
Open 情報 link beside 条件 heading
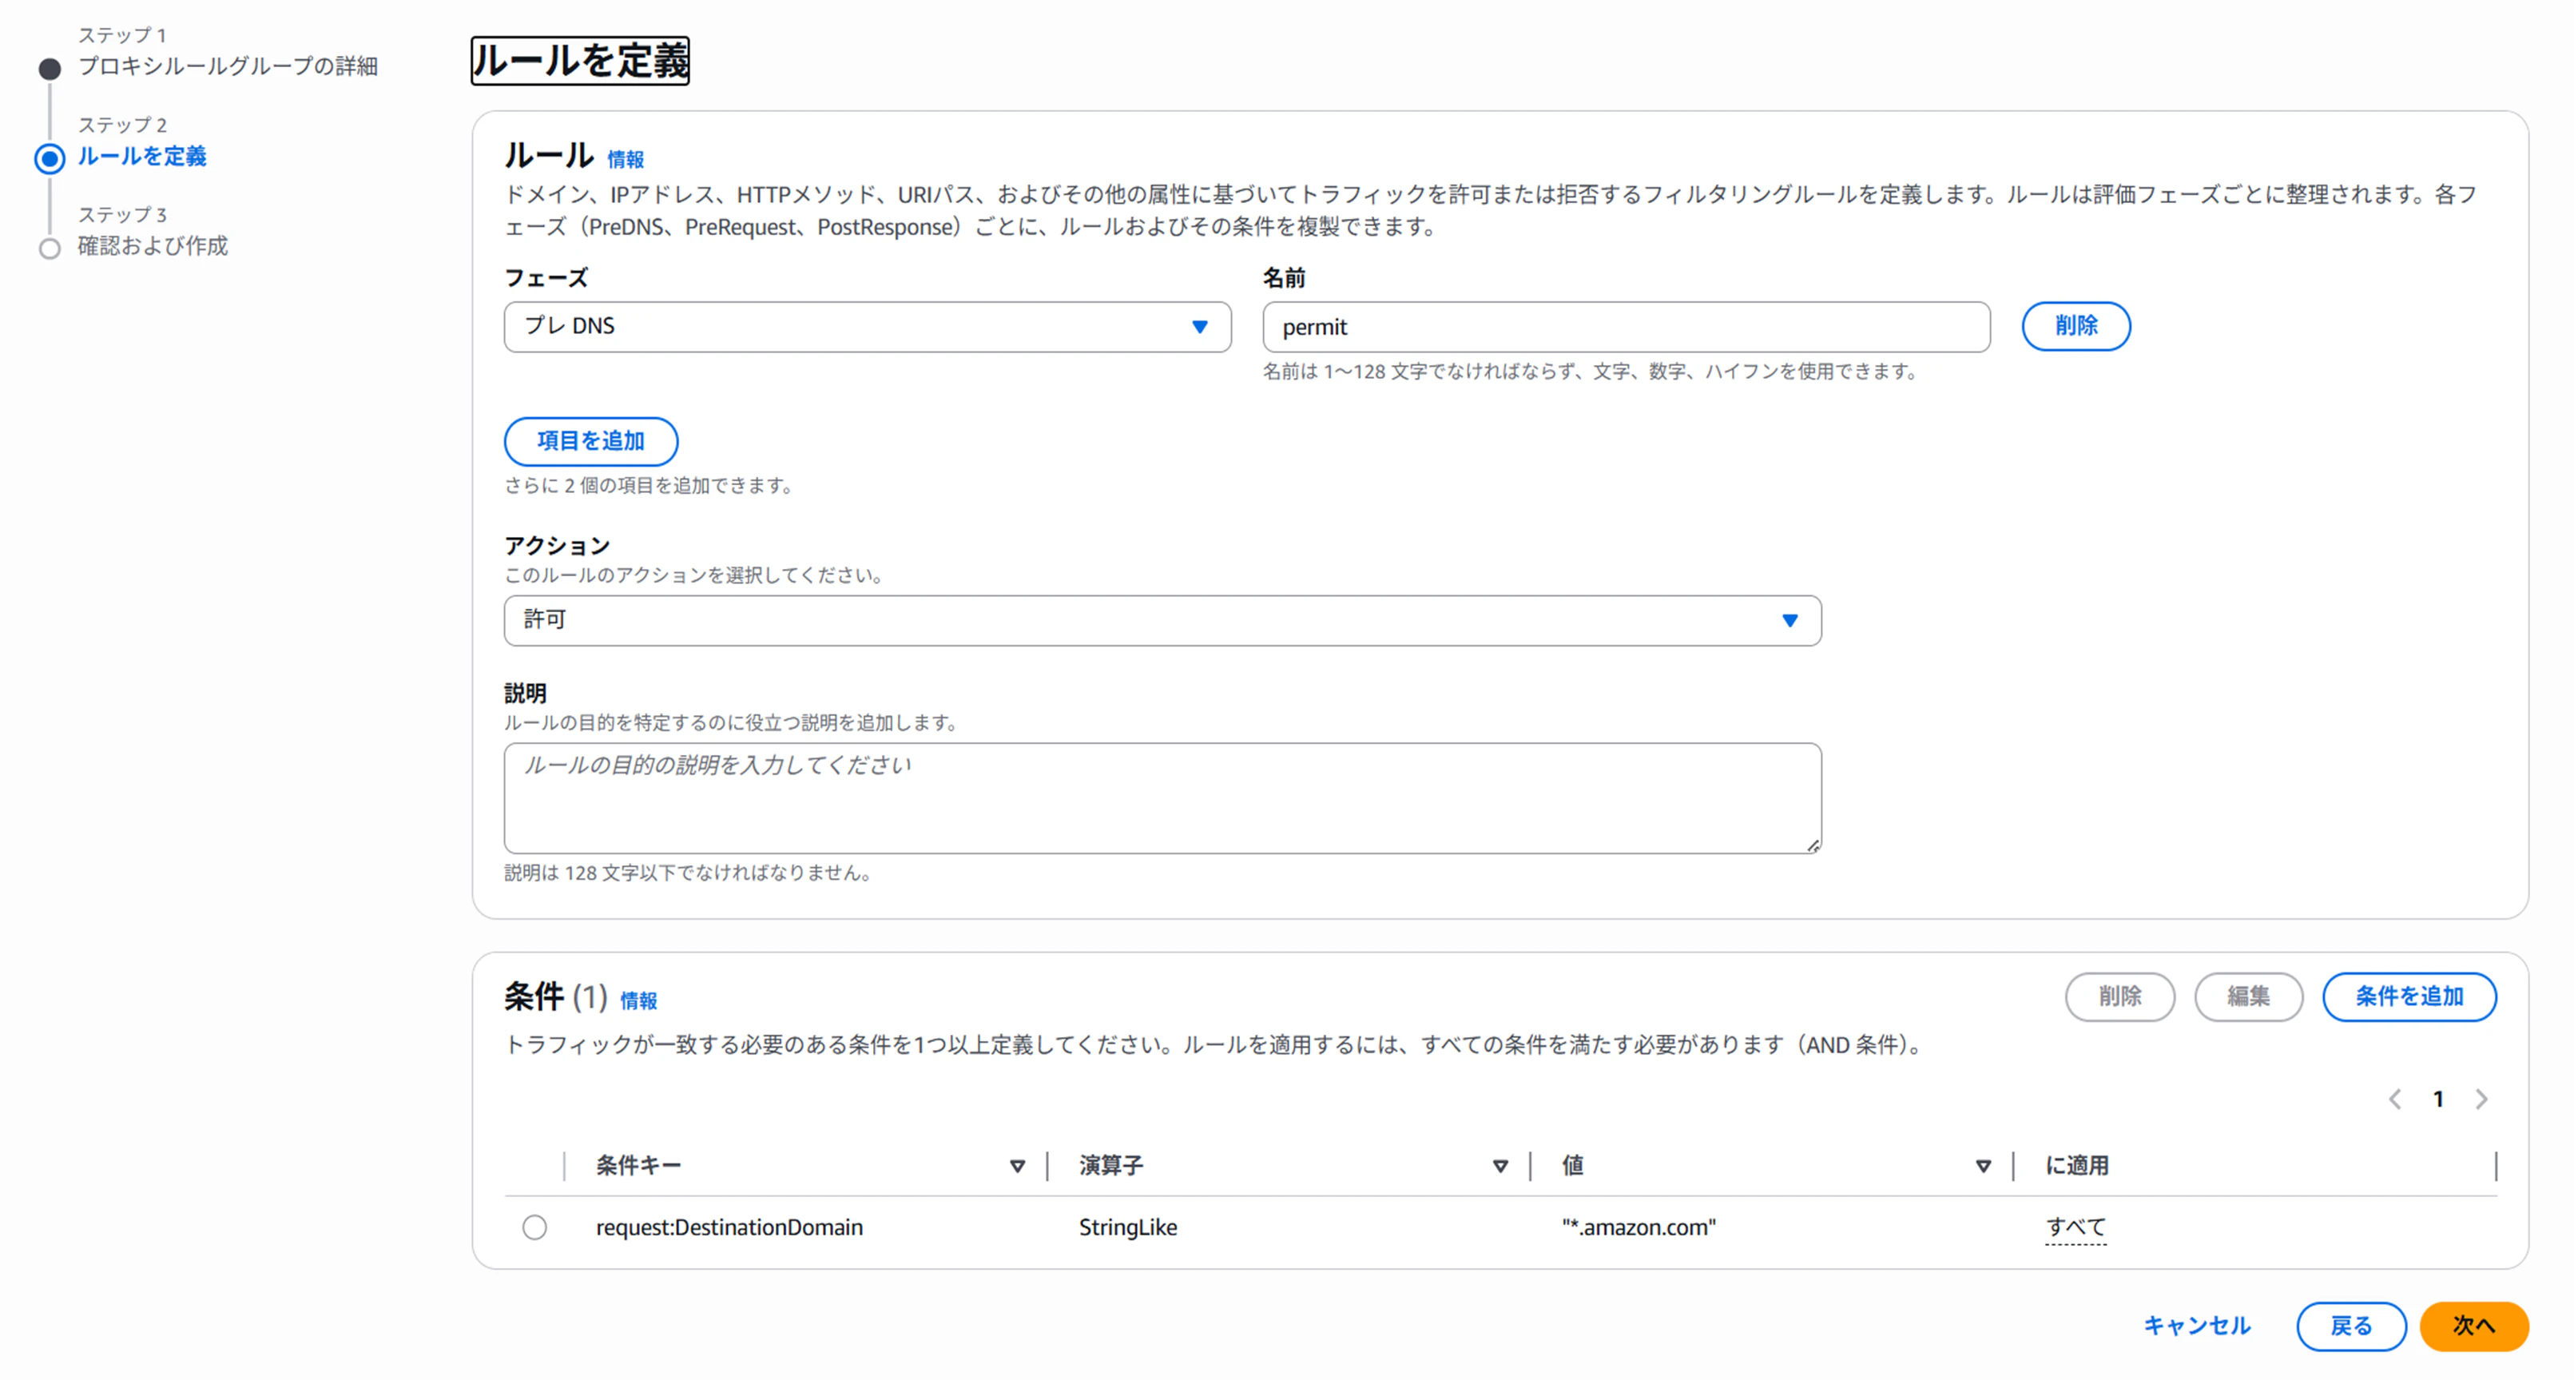click(x=638, y=1000)
